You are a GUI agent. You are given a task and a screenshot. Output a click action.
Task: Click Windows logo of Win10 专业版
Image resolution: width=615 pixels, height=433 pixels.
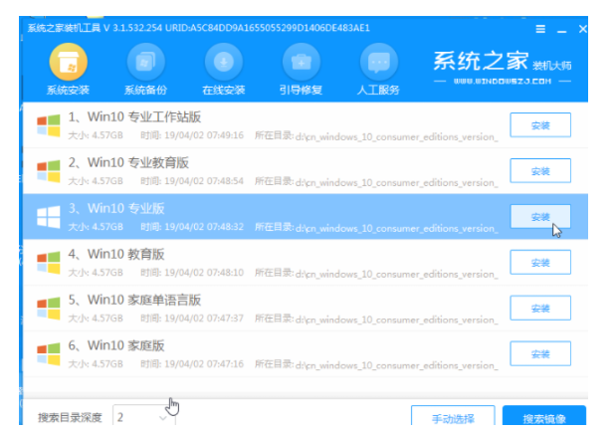tap(49, 217)
